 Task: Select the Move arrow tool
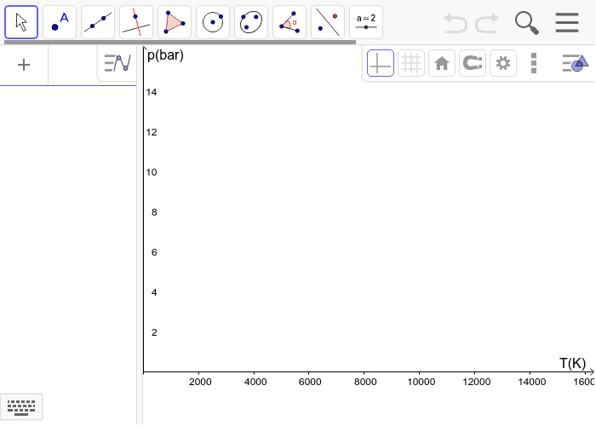[x=21, y=22]
